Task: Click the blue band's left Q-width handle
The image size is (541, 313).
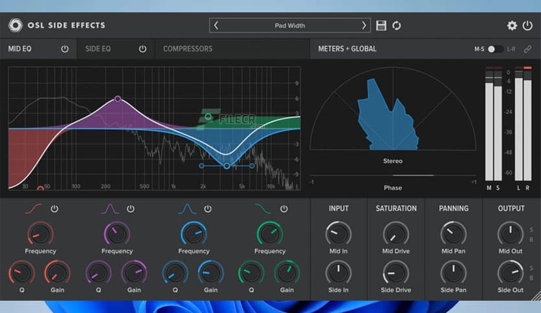Action: pos(201,166)
